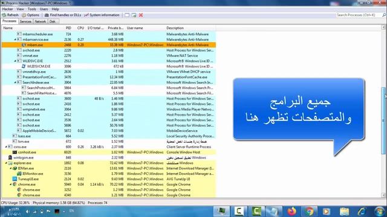Viewport: 387px width, 217px height.
Task: Select svchost.exe with PID 5696
Action: pyautogui.click(x=109, y=125)
